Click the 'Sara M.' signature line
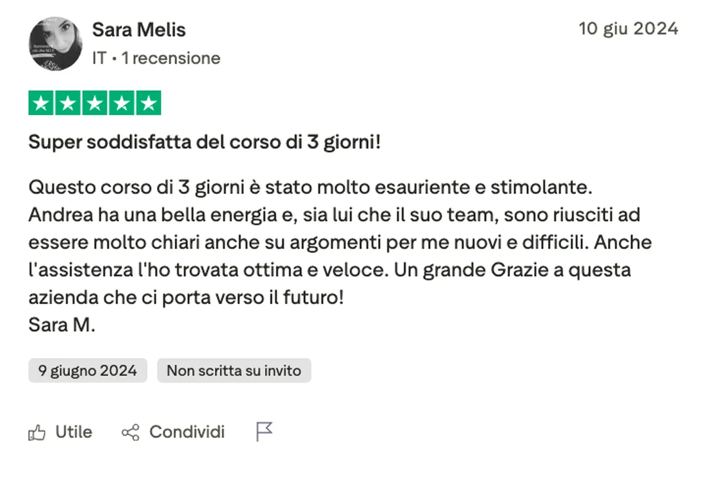 pyautogui.click(x=62, y=325)
